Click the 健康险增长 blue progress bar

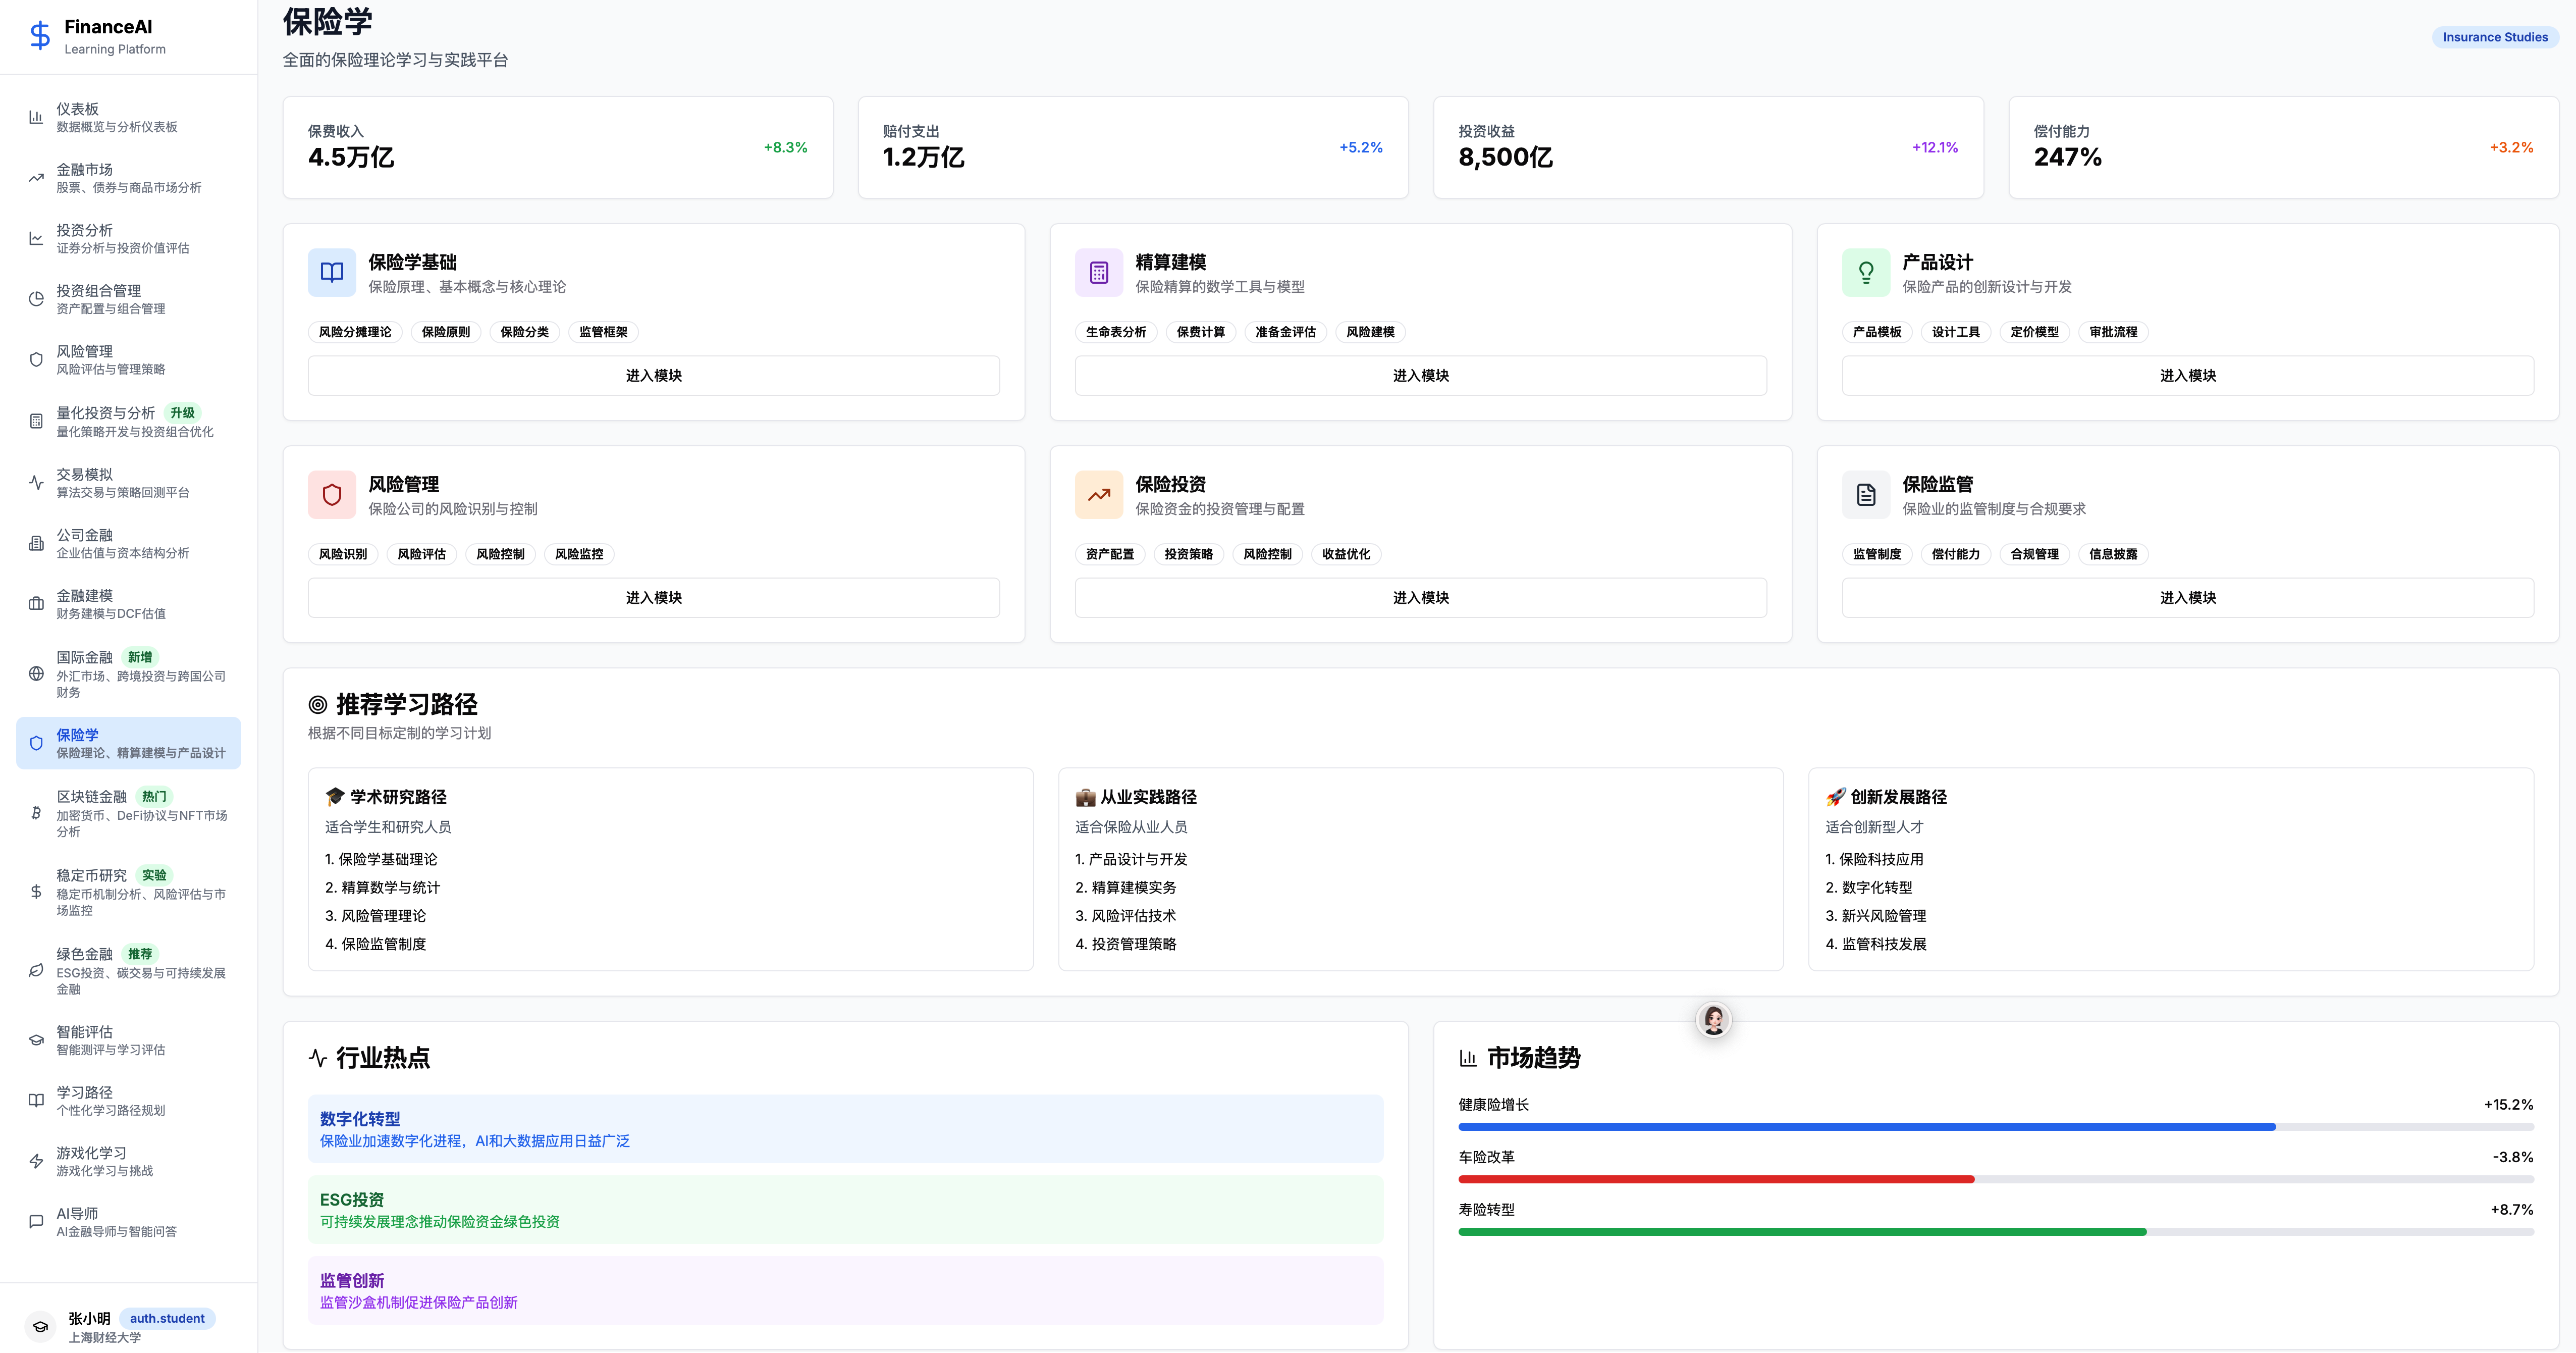pyautogui.click(x=1866, y=1127)
